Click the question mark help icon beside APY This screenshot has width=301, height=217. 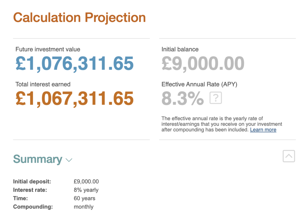(216, 98)
